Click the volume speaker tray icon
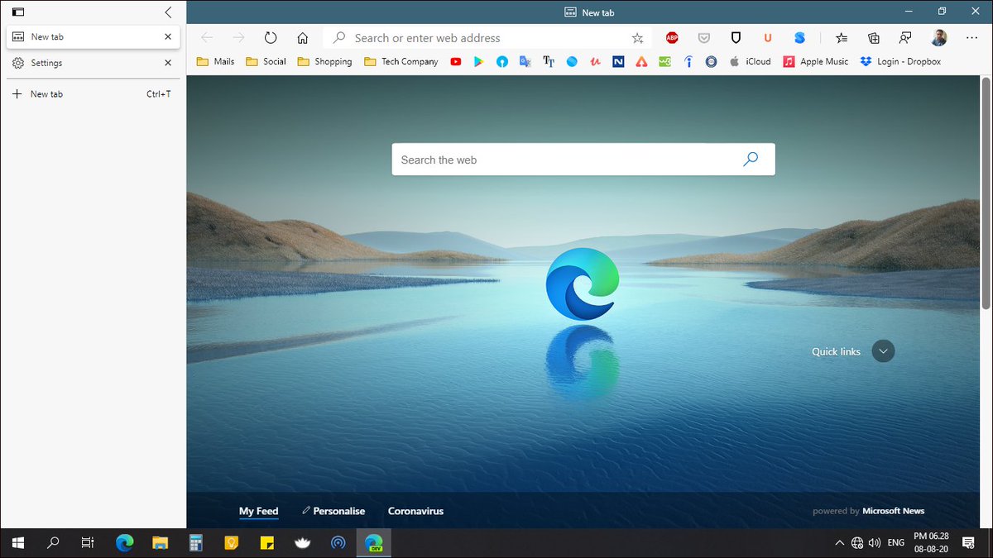993x558 pixels. tap(875, 543)
